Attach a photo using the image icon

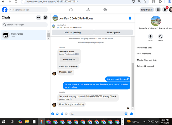pos(57,114)
